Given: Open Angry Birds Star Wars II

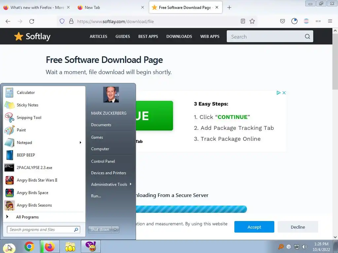Looking at the screenshot, I should point(44,180).
